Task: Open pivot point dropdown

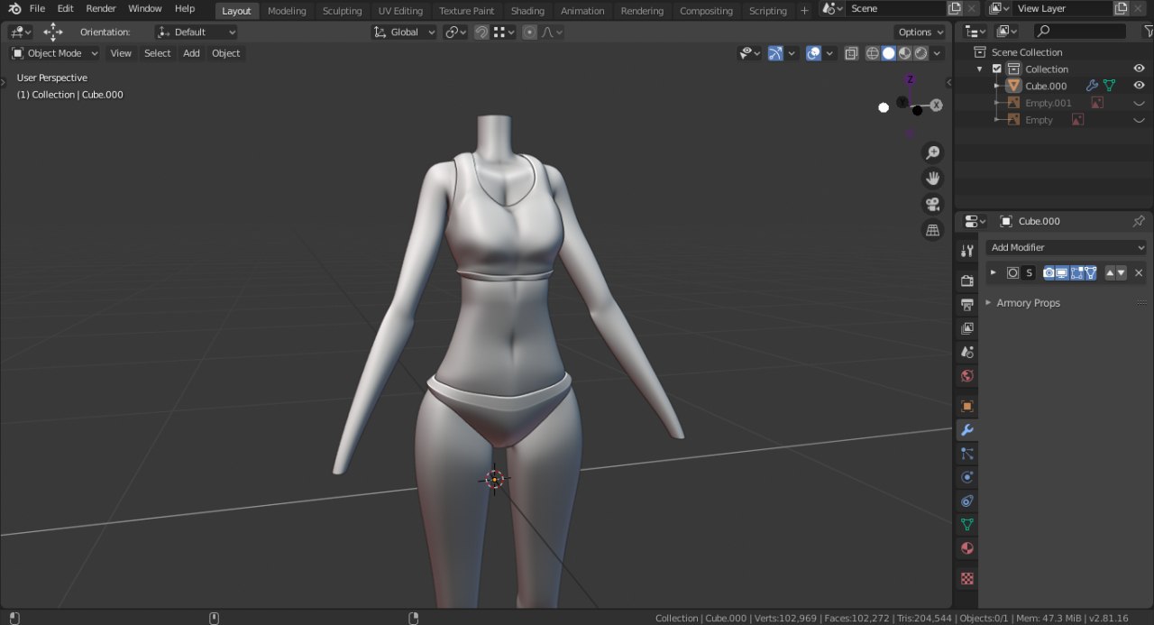Action: 455,32
